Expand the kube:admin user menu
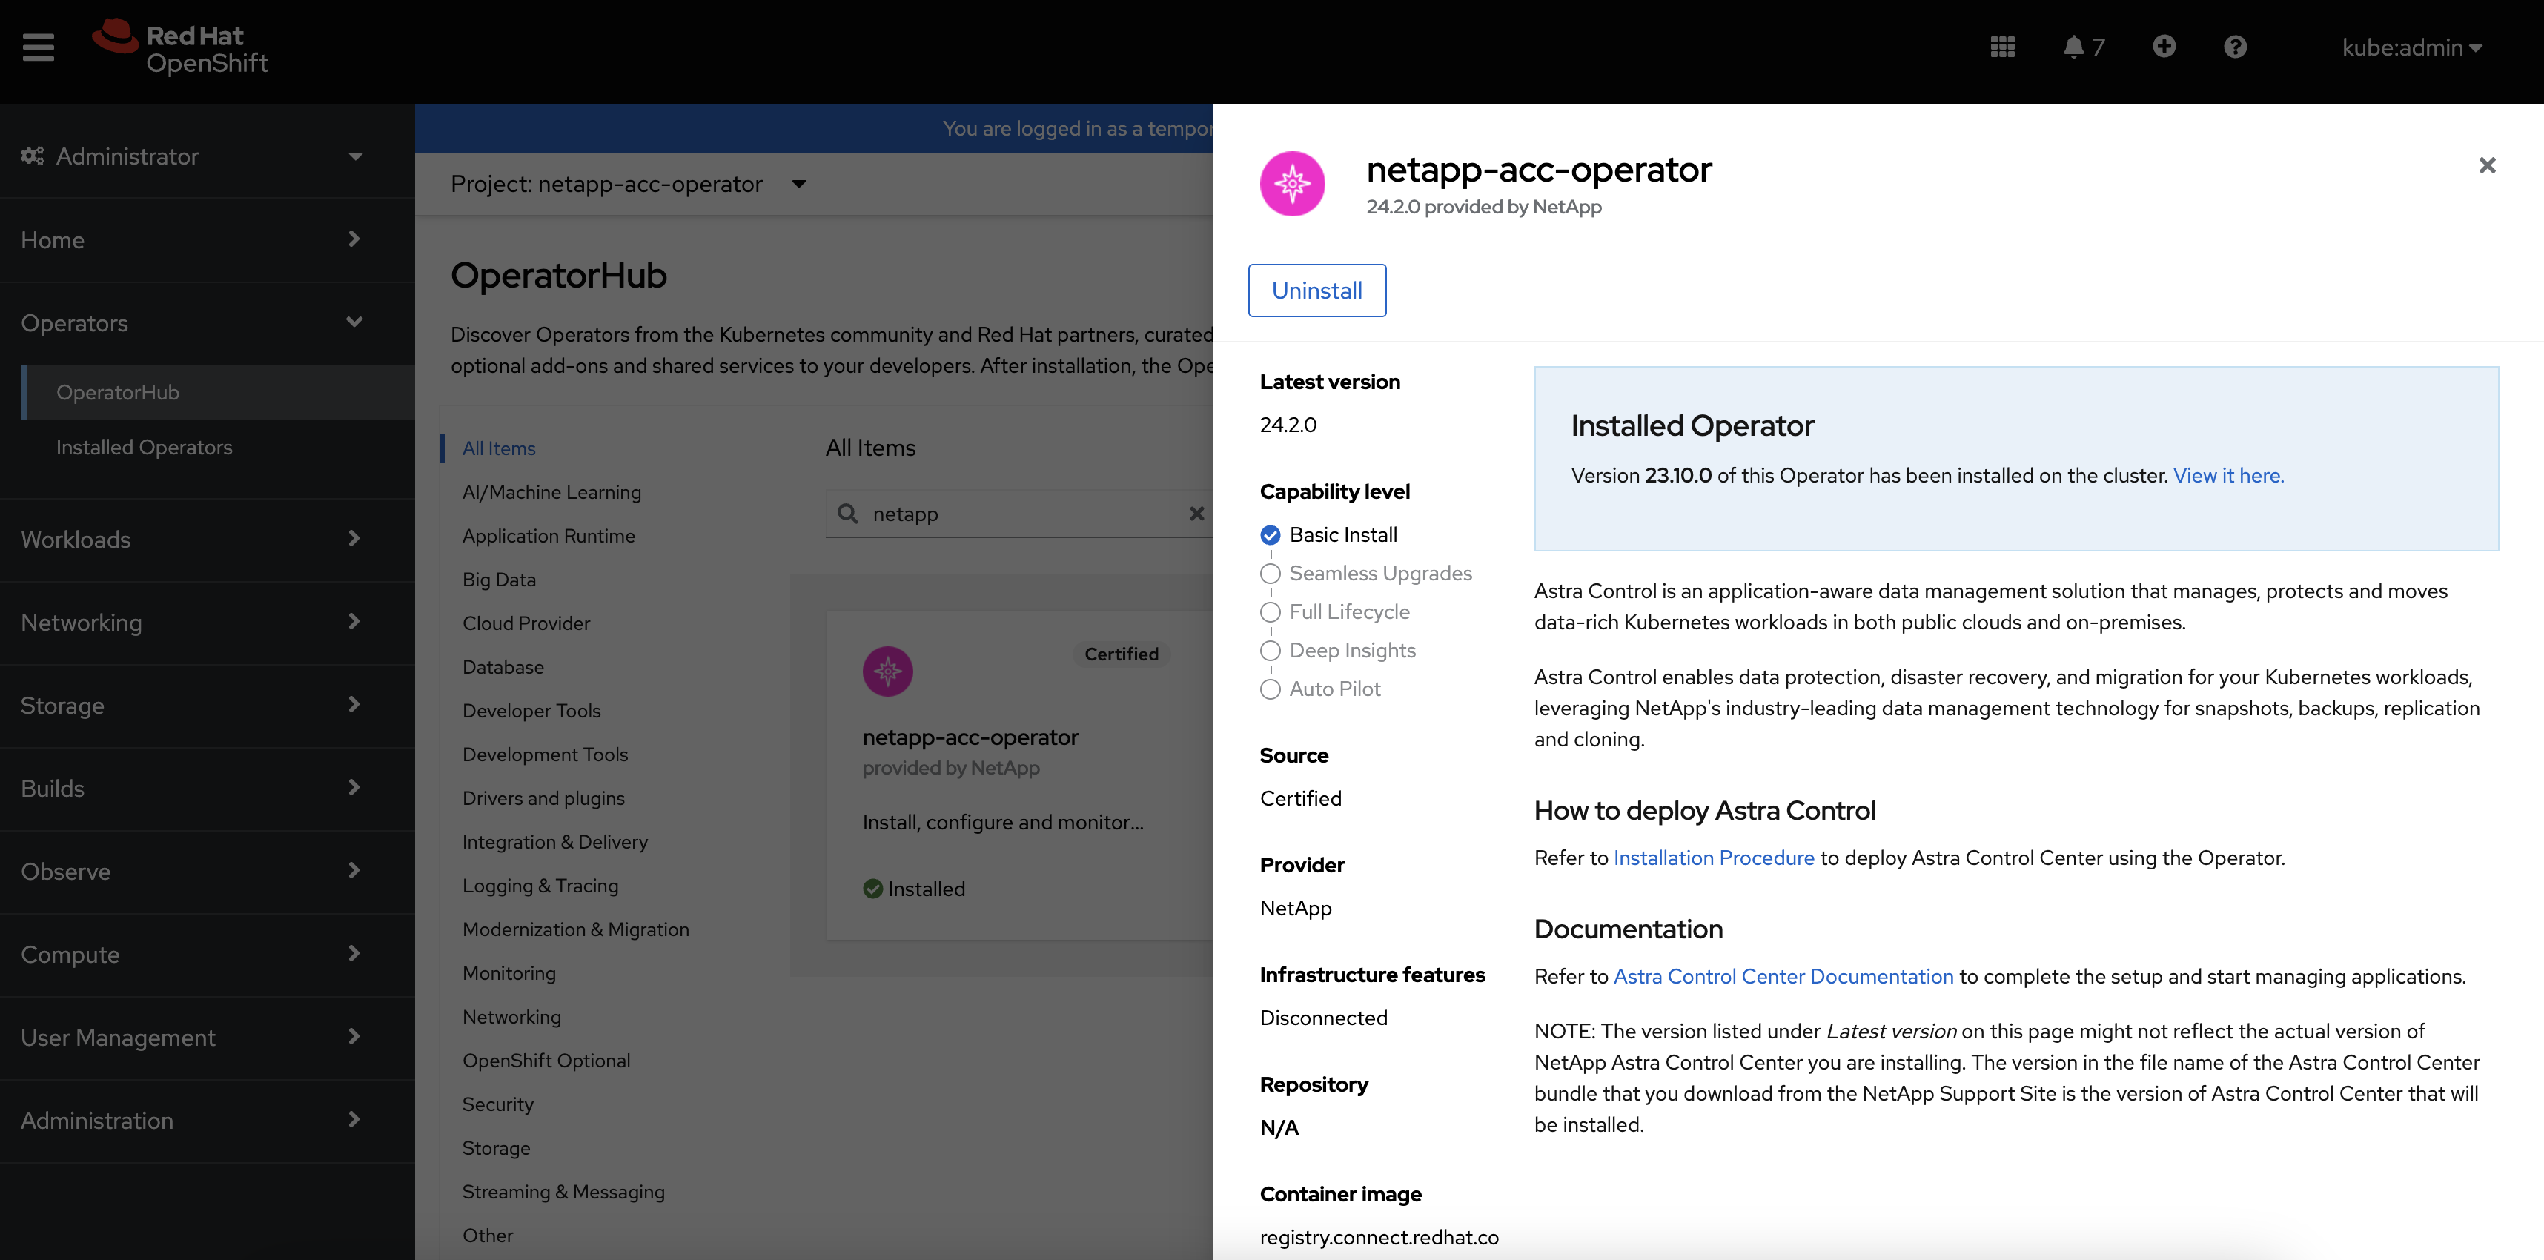Viewport: 2544px width, 1260px height. pos(2411,47)
